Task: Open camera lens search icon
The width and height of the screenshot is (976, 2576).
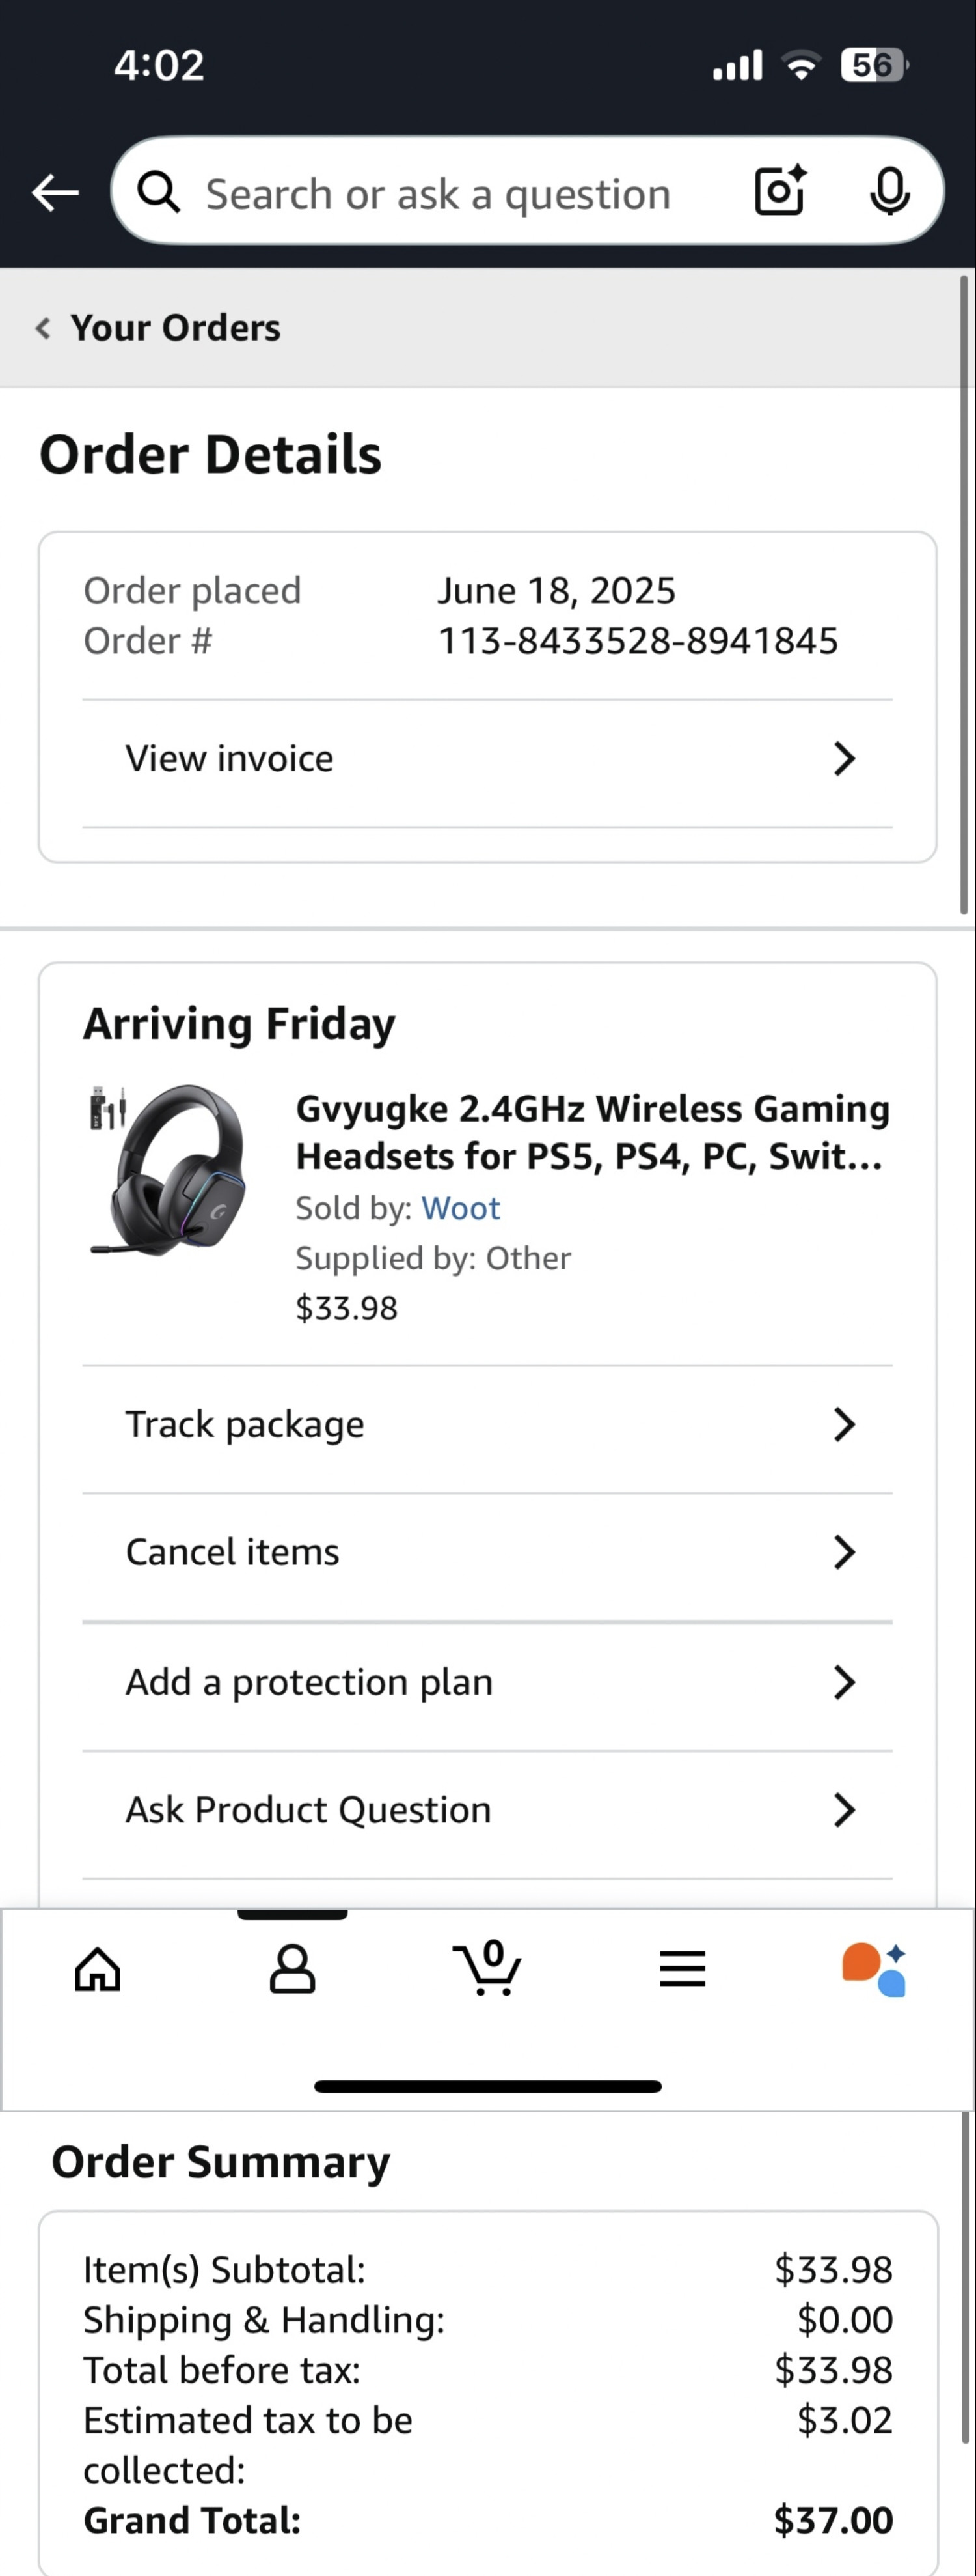Action: [779, 190]
